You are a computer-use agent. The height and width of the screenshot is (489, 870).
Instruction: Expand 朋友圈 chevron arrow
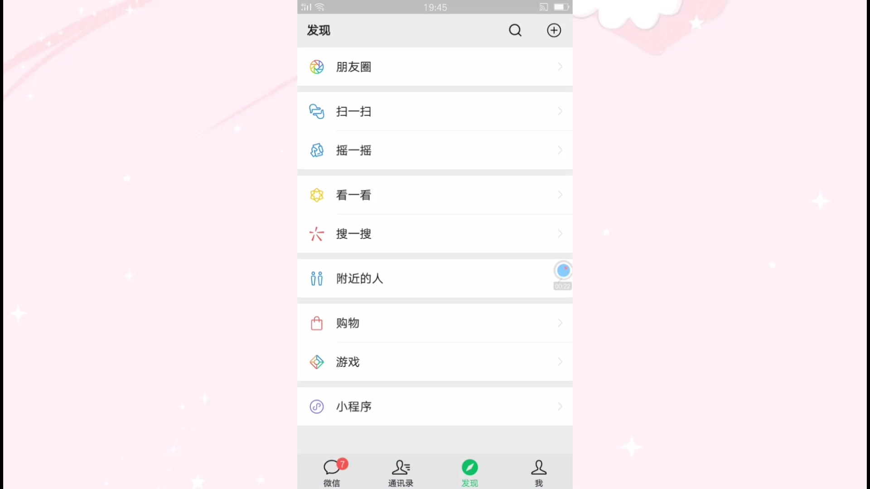(559, 67)
